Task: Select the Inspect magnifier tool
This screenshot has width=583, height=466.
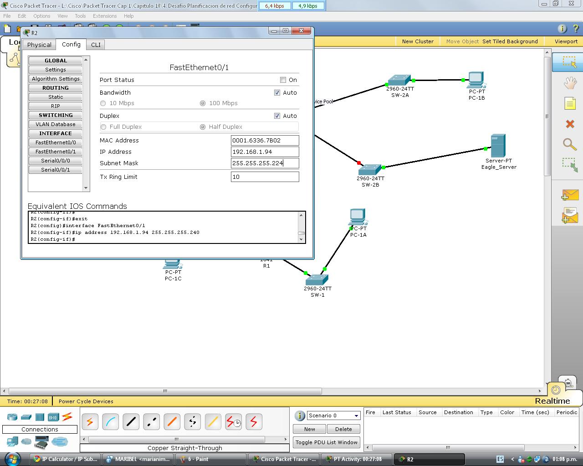Action: pyautogui.click(x=570, y=144)
